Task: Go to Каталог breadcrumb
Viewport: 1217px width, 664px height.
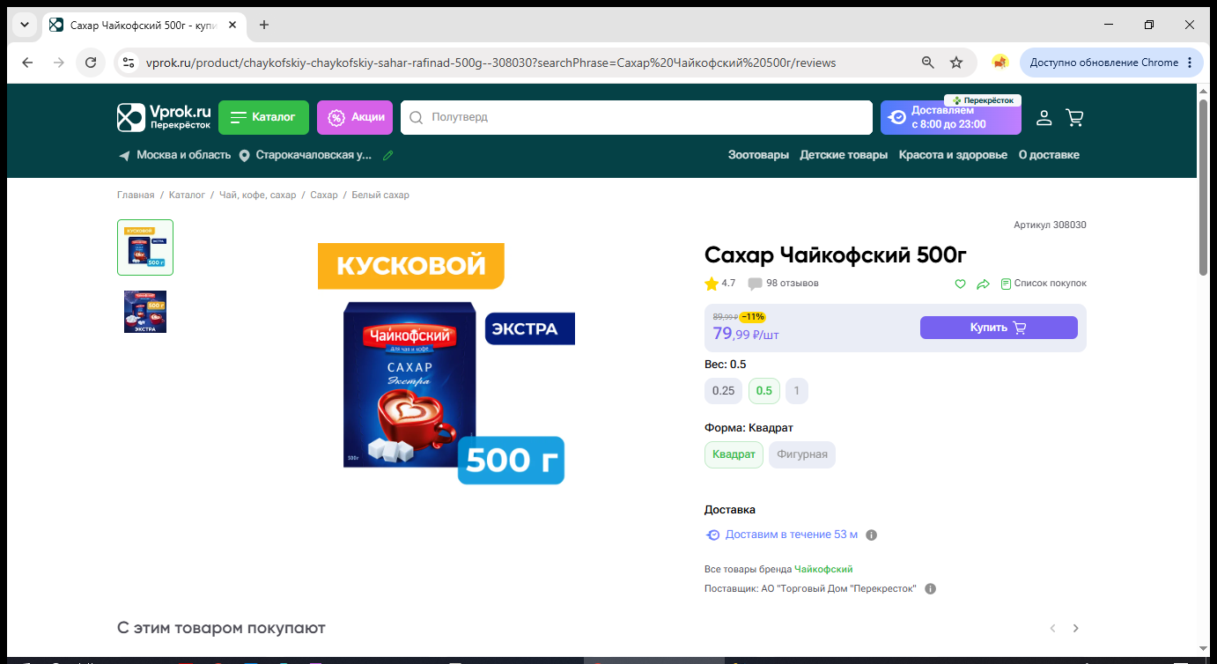Action: (x=187, y=195)
